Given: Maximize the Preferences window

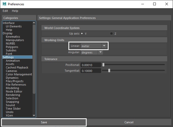Looking at the screenshot, I should coord(155,4).
